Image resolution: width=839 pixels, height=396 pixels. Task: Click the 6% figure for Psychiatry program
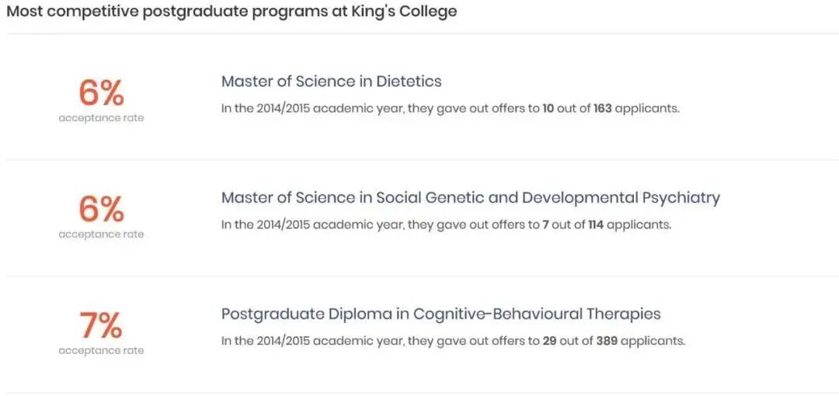pyautogui.click(x=101, y=210)
